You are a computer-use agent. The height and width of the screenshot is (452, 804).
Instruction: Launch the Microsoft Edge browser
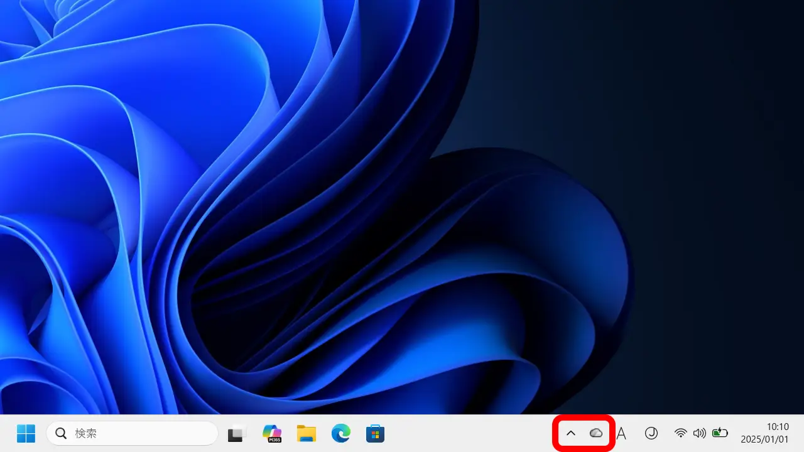point(341,433)
